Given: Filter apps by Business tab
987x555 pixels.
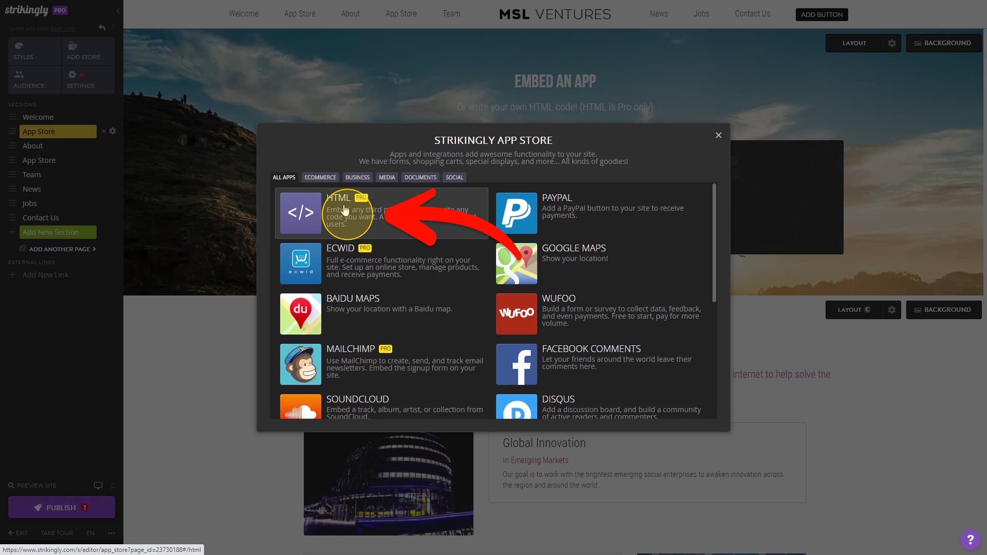Looking at the screenshot, I should [357, 177].
